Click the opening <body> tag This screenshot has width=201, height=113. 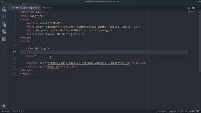tap(25, 41)
